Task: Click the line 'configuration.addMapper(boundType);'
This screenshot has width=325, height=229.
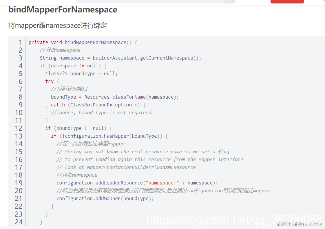Action: pos(105,199)
